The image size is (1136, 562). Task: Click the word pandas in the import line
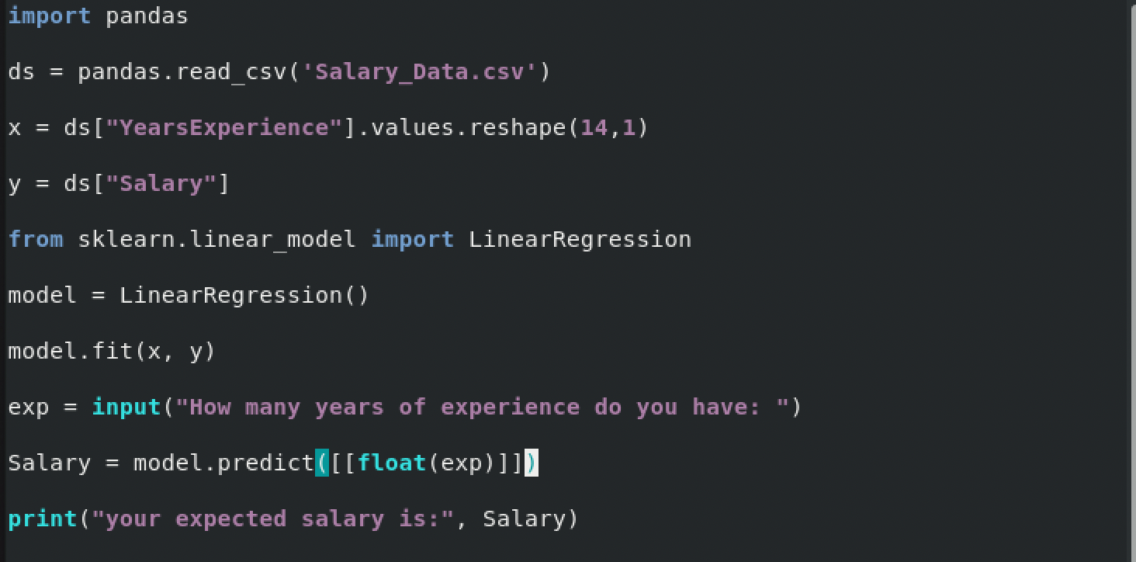[x=147, y=16]
